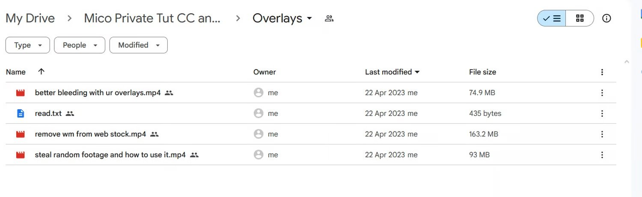Open the Modified filter dropdown
The height and width of the screenshot is (197, 642).
tap(139, 45)
